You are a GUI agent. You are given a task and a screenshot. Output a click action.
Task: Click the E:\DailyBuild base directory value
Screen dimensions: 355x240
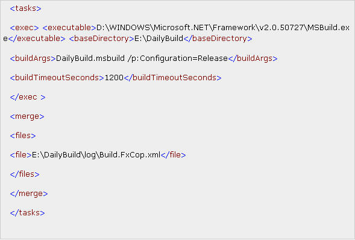(159, 39)
